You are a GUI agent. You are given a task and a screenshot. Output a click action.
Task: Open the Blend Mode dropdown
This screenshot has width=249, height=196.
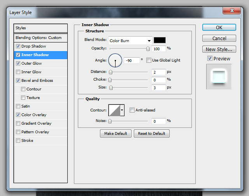pos(130,41)
